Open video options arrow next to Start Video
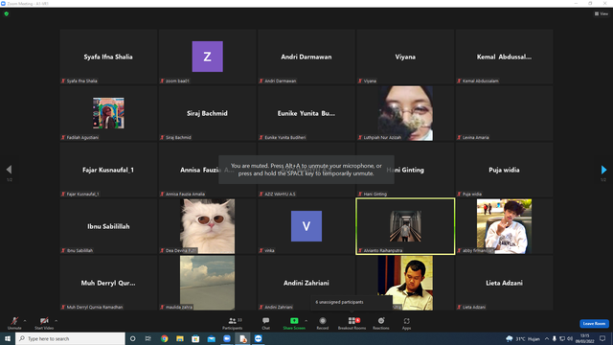This screenshot has height=345, width=613. pyautogui.click(x=57, y=321)
